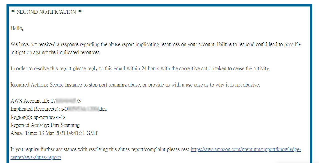Click the "** SECOND NOTIFICATION **" header text
The height and width of the screenshot is (163, 319).
(x=46, y=12)
